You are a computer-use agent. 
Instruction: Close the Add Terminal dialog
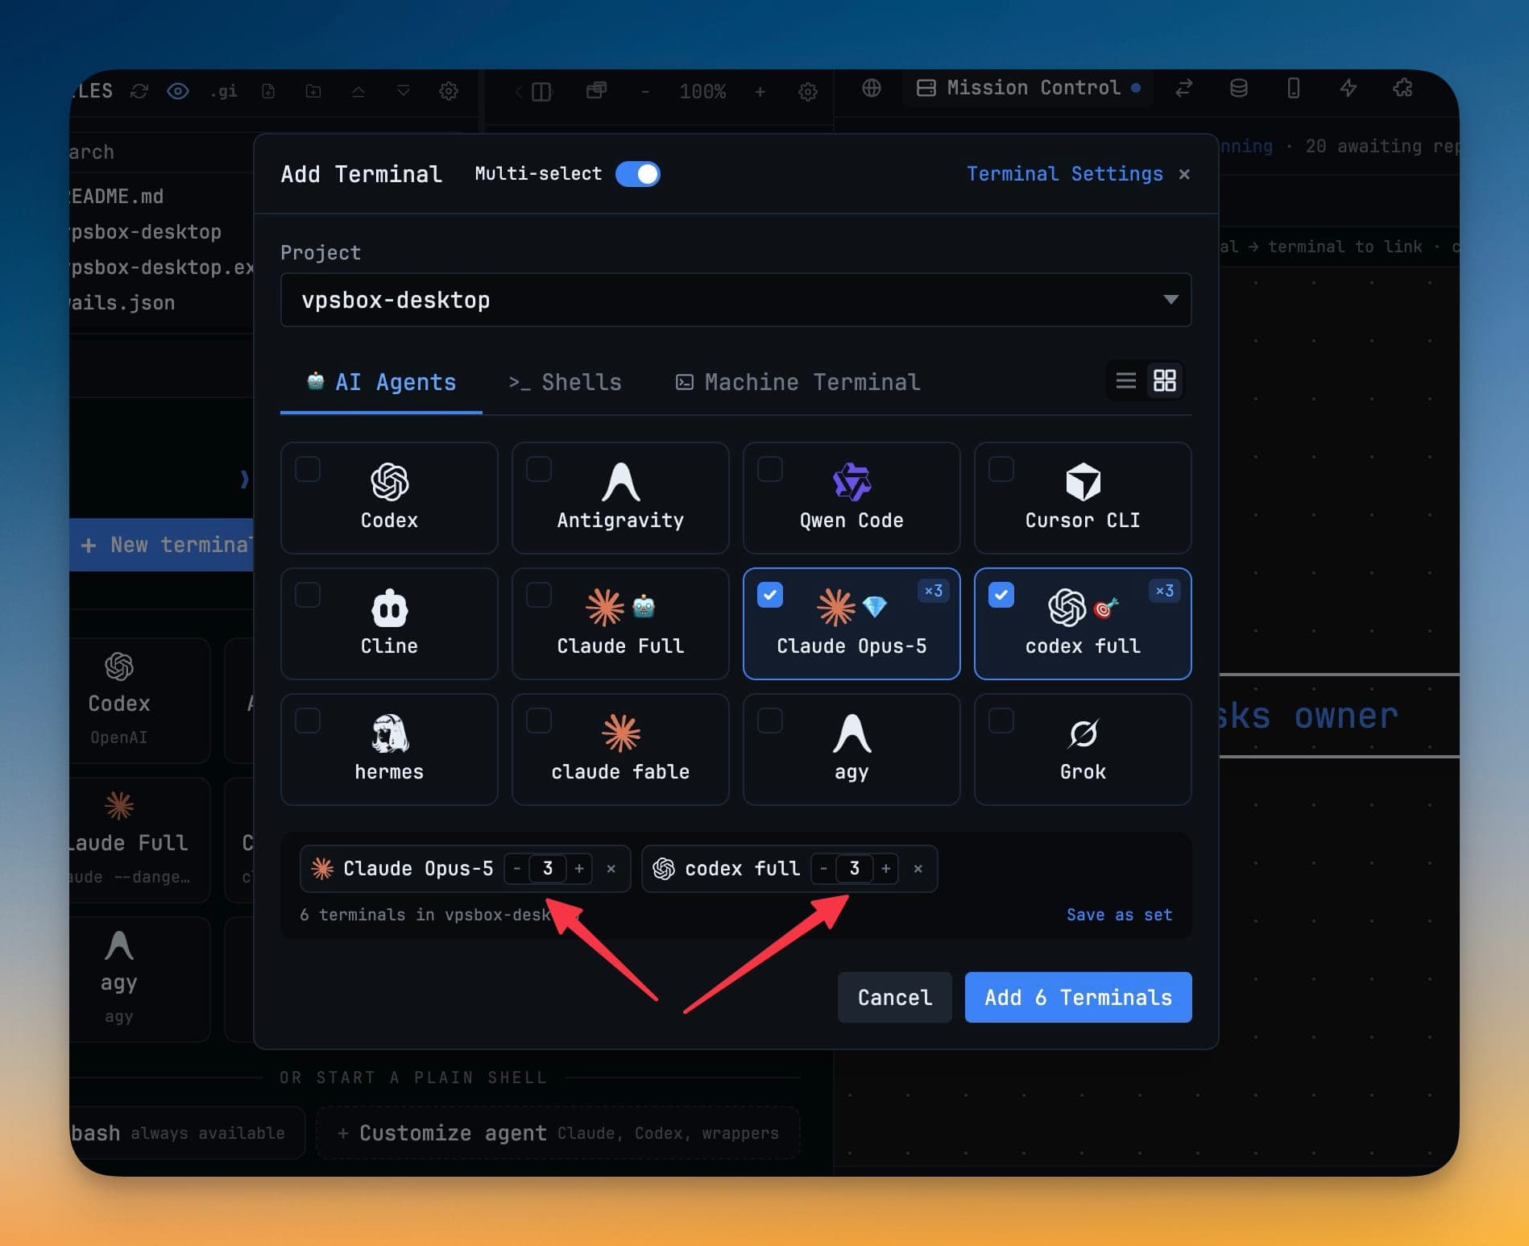click(x=1184, y=174)
